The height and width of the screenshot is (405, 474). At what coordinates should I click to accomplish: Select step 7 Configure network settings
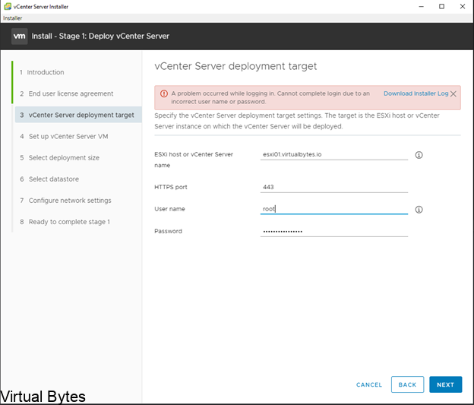tap(65, 201)
